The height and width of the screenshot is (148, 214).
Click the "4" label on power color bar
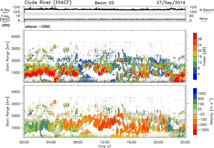tap(198, 74)
